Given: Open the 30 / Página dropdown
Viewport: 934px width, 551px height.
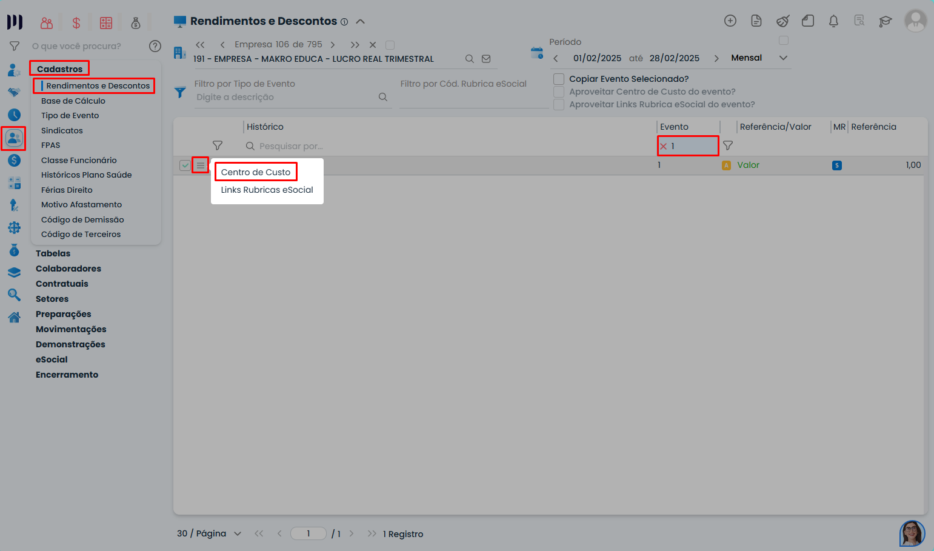Looking at the screenshot, I should tap(208, 533).
